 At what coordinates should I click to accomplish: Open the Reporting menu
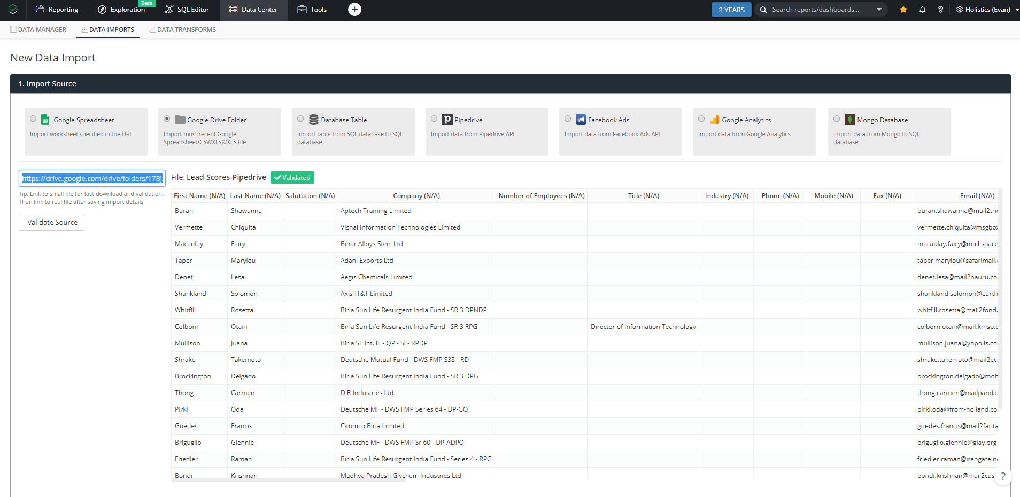(57, 10)
